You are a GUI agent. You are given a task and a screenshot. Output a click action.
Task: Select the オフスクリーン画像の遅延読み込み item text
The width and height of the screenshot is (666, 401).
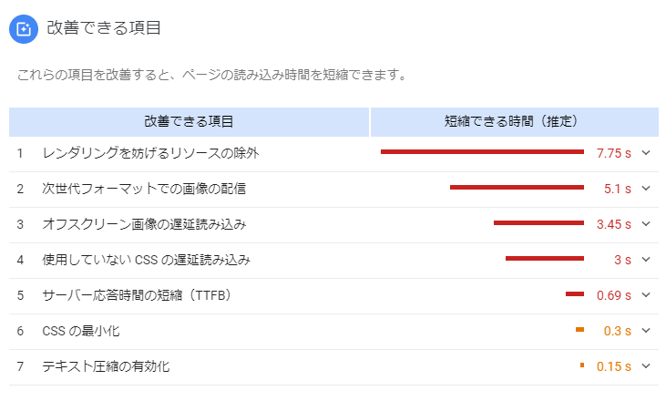144,224
